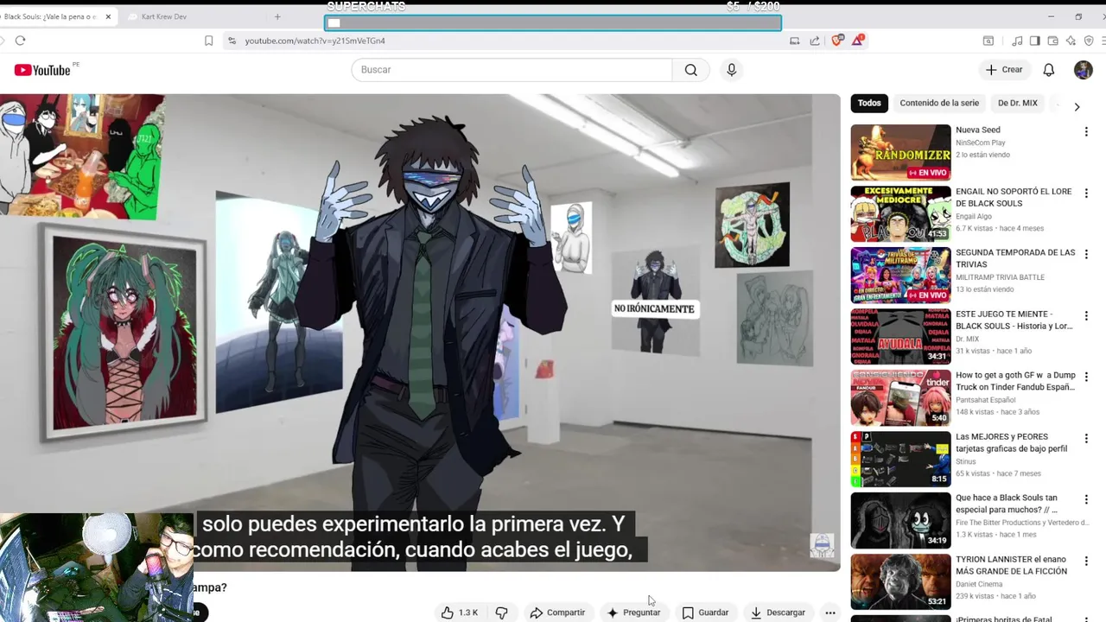This screenshot has width=1106, height=622.
Task: Open the AYUDALA 34:31 thumbnail
Action: [x=900, y=336]
